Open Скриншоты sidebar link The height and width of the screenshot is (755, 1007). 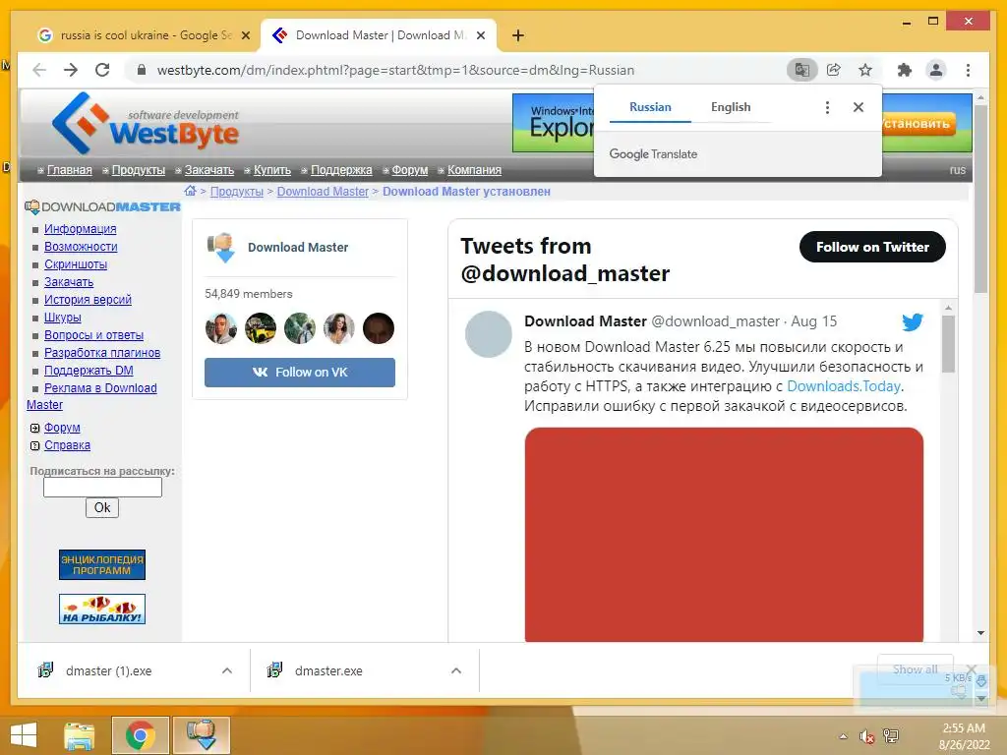[76, 263]
